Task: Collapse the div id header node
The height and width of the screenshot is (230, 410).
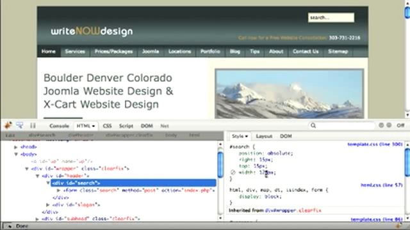Action: coord(37,176)
